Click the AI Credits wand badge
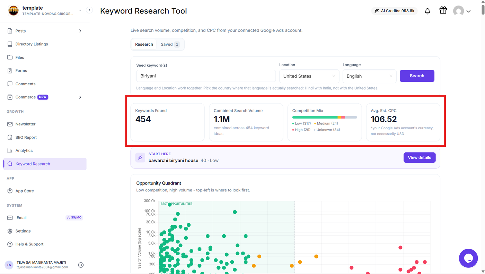The width and height of the screenshot is (485, 274). point(394,11)
